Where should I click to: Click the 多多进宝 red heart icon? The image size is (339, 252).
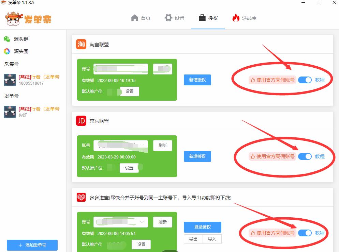(81, 197)
